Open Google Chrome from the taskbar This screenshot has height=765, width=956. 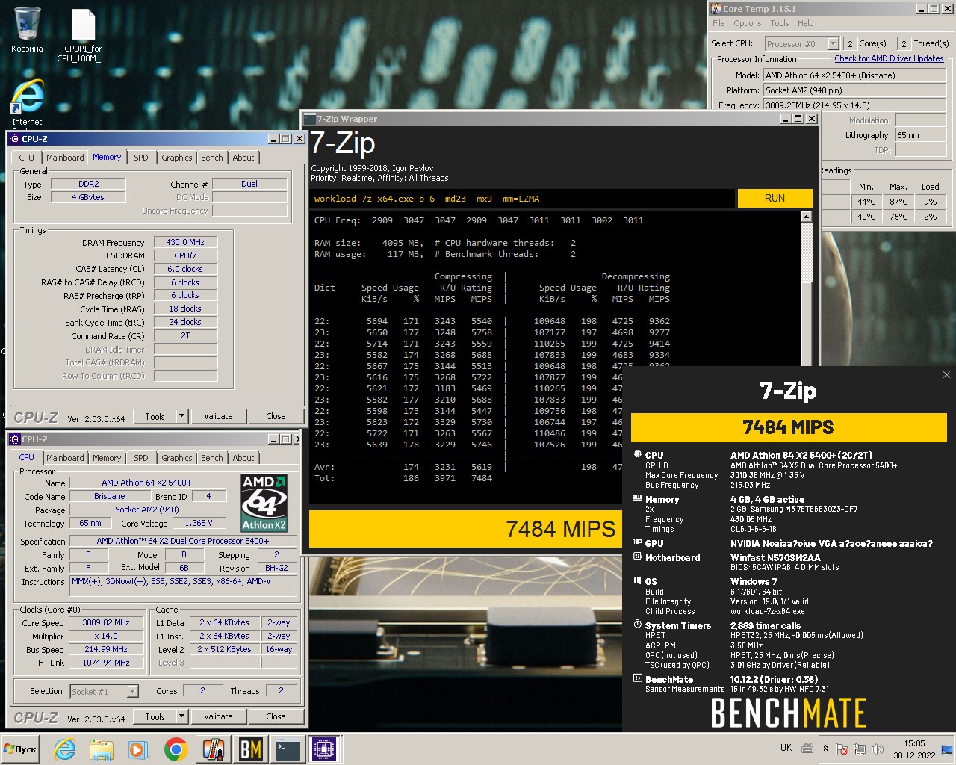pyautogui.click(x=176, y=749)
